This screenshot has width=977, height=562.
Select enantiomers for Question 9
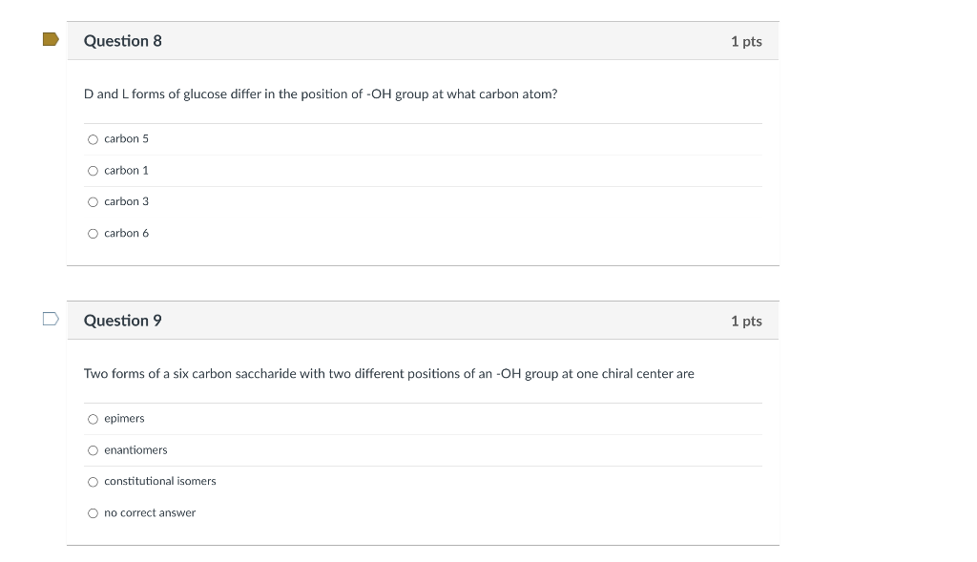(93, 449)
